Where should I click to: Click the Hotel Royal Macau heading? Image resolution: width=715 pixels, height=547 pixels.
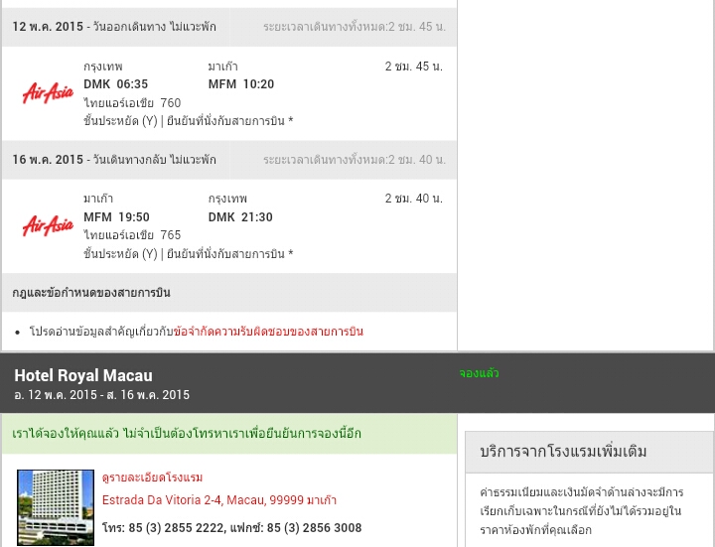point(83,375)
